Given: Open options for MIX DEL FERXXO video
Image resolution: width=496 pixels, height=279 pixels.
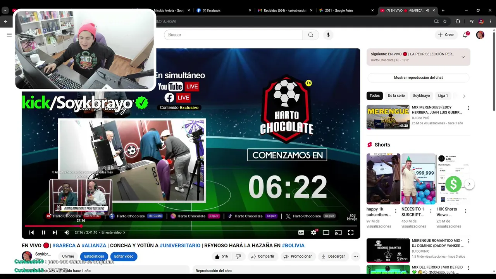Looking at the screenshot, I should 468,268.
